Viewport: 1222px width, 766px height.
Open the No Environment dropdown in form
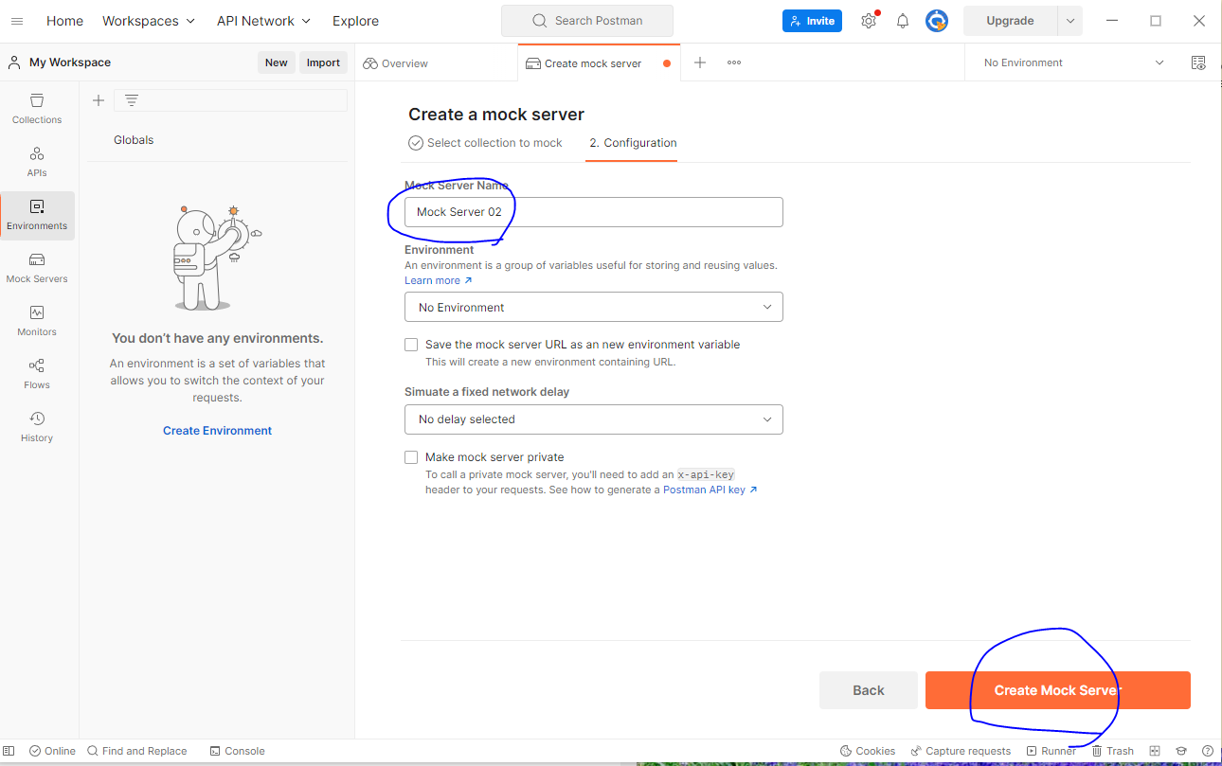coord(594,307)
